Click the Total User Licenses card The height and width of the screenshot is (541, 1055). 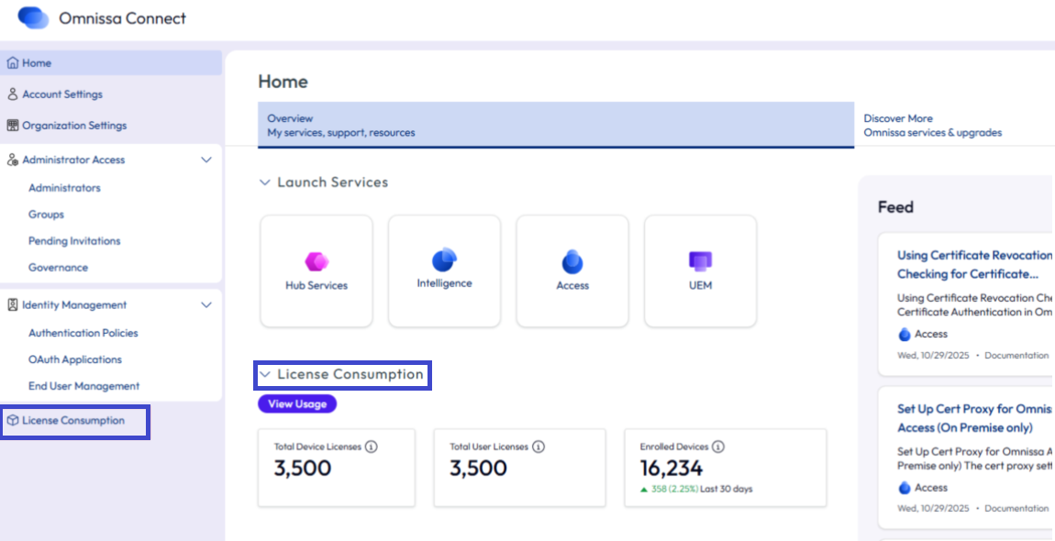pos(519,468)
